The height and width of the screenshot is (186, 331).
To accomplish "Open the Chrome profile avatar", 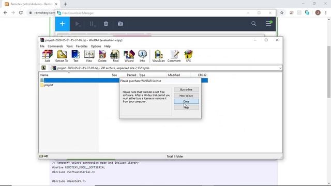I will 318,12.
